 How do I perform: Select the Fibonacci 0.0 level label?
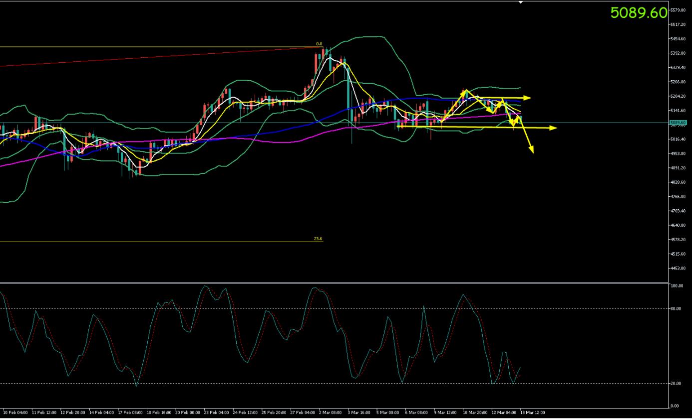319,44
